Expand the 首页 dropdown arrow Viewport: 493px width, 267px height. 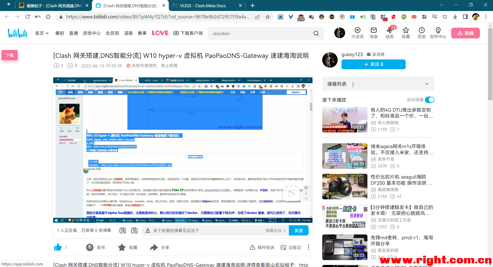click(x=47, y=33)
